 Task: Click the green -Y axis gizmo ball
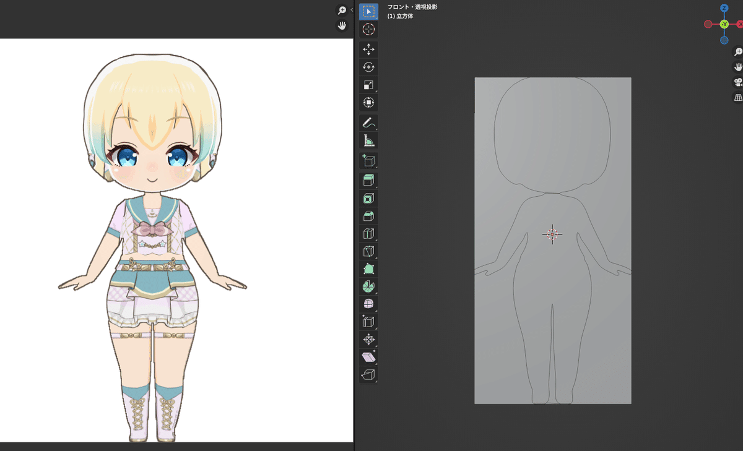tap(724, 24)
